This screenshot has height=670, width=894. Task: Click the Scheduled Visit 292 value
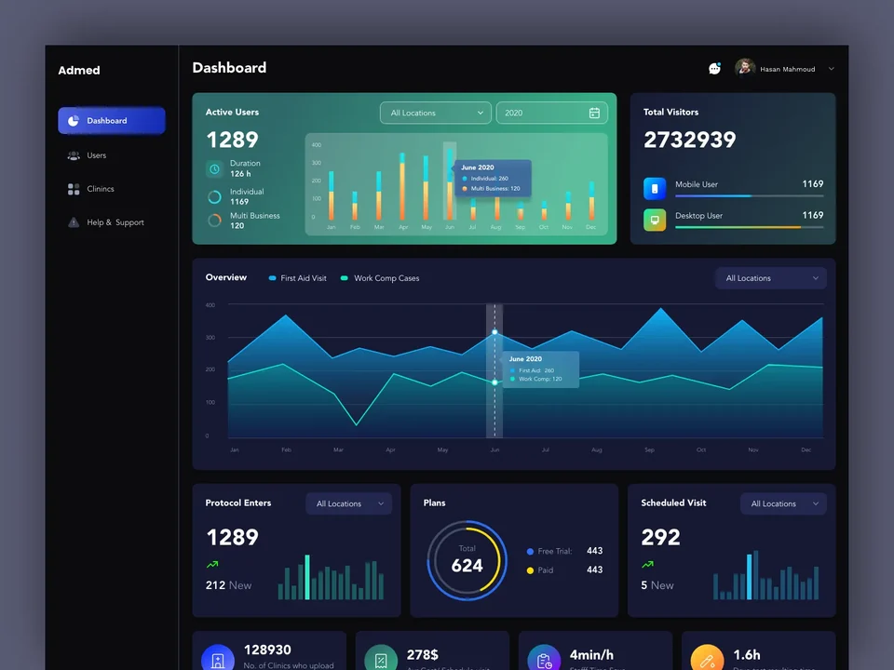[x=660, y=537]
